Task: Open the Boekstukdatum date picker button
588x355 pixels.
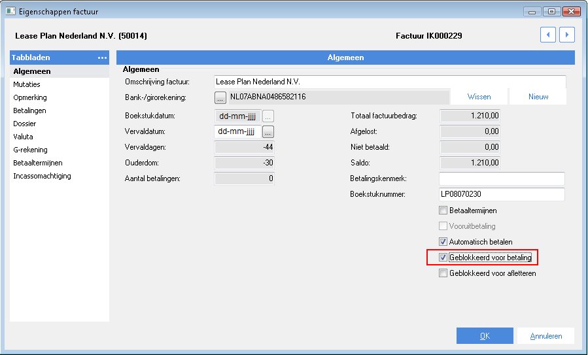Action: 268,116
